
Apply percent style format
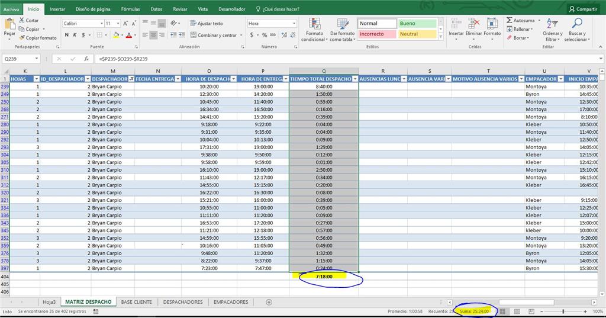[265, 35]
